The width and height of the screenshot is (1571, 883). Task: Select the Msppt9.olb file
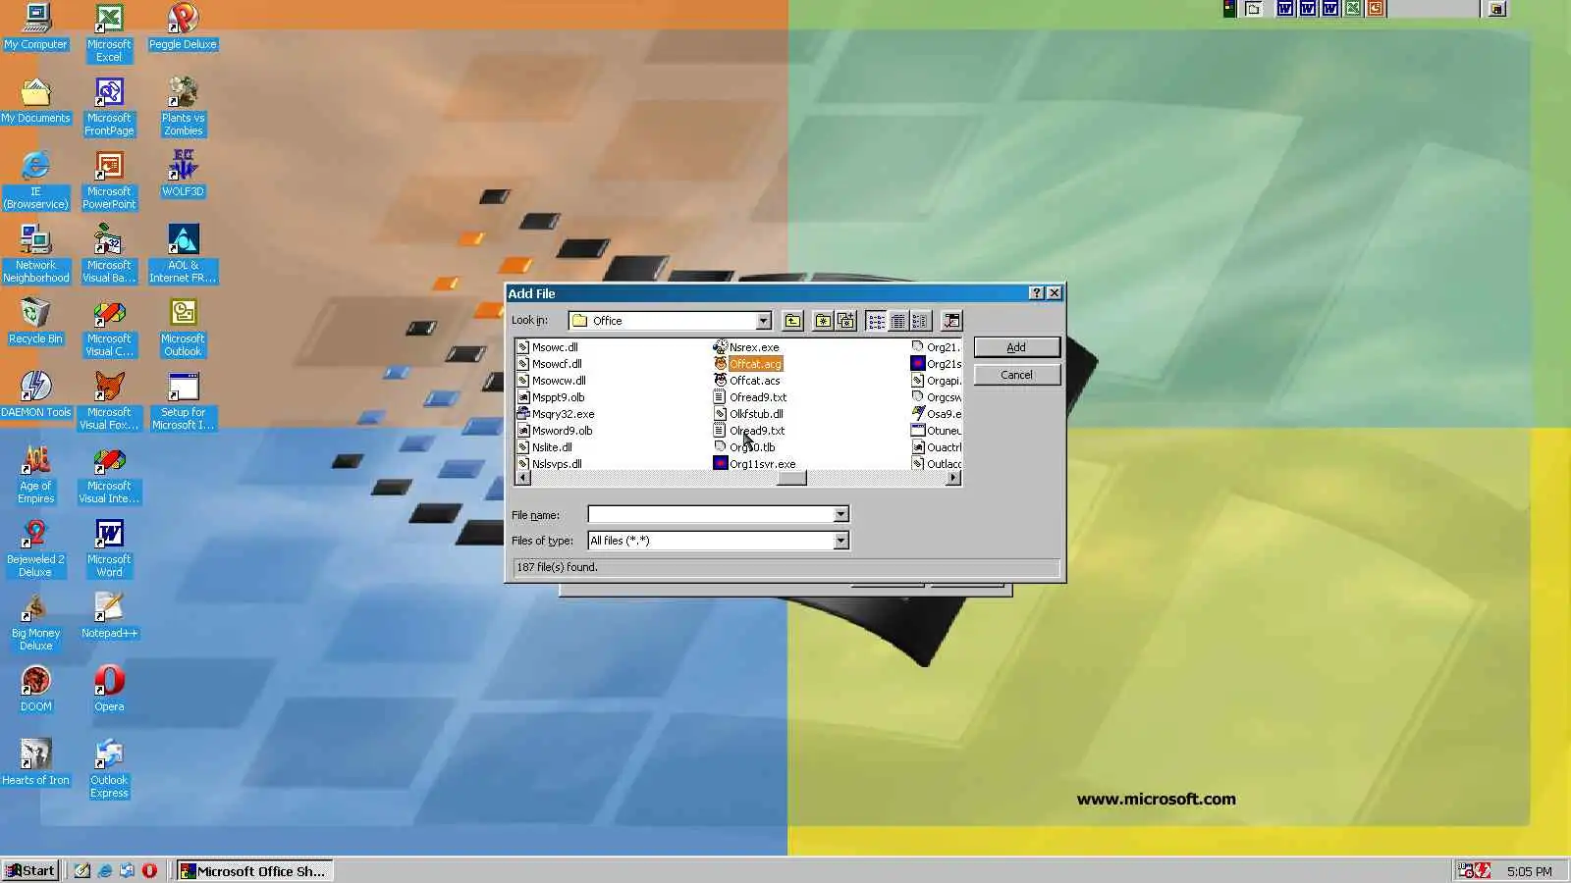[551, 397]
